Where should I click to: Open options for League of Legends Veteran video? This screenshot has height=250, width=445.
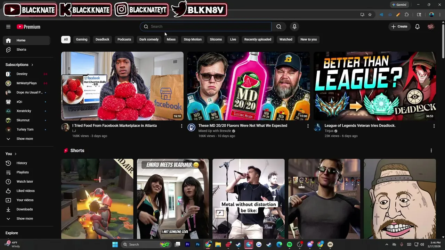pos(434,126)
